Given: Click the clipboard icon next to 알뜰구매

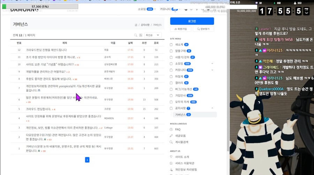Looking at the screenshot, I should click(171, 51).
